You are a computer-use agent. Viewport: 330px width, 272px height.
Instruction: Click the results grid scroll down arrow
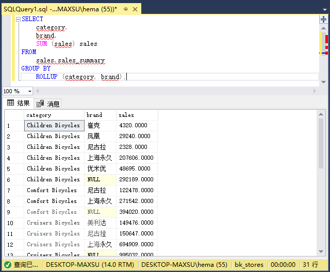(x=321, y=251)
